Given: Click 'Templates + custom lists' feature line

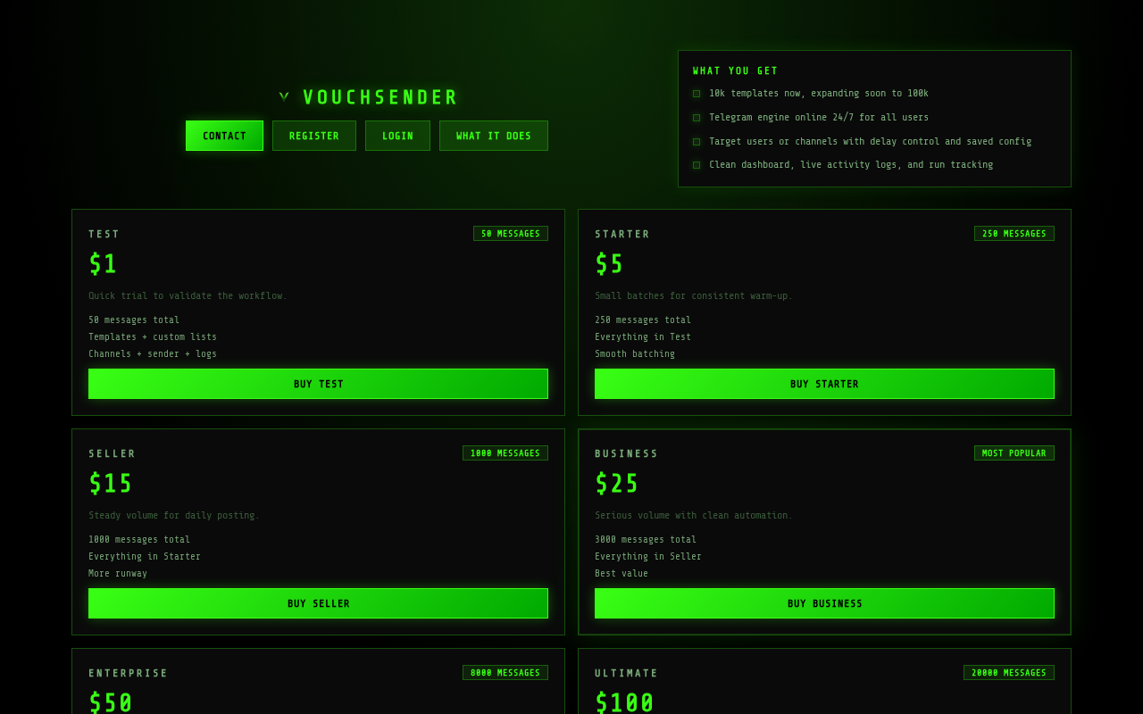Looking at the screenshot, I should pyautogui.click(x=153, y=337).
